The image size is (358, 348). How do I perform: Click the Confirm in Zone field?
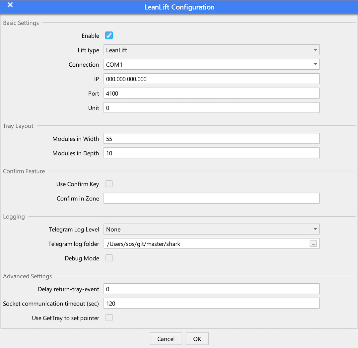(x=211, y=198)
